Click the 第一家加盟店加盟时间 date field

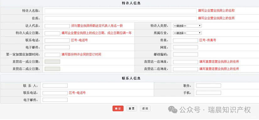point(52,55)
